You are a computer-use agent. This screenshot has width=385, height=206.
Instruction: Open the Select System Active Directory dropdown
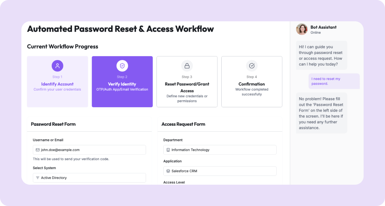tap(89, 178)
